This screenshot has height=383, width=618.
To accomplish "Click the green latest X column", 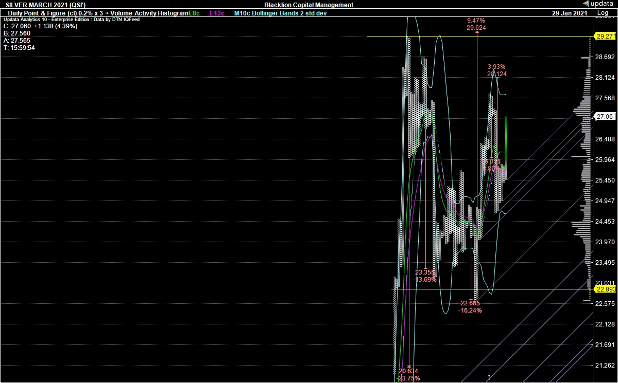I will (x=506, y=139).
